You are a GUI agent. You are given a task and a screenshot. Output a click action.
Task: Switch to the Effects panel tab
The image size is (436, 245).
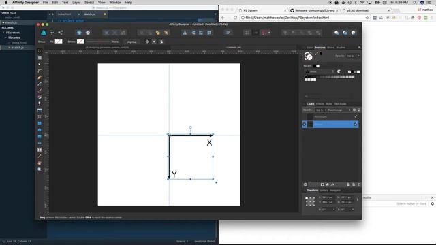[320, 104]
